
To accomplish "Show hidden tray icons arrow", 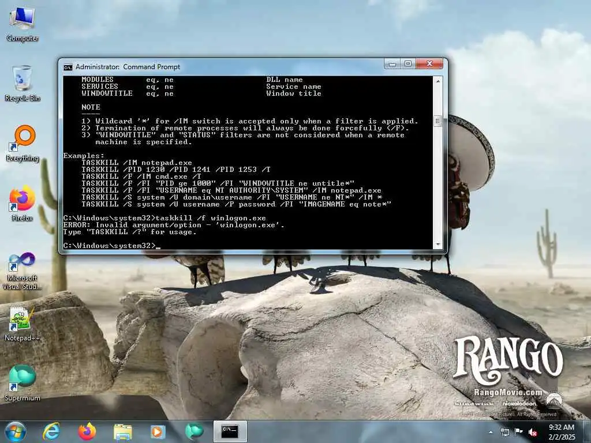I will pos(491,432).
